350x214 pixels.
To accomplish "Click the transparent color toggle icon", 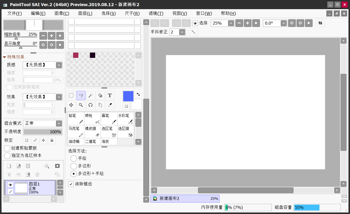I will (127, 106).
